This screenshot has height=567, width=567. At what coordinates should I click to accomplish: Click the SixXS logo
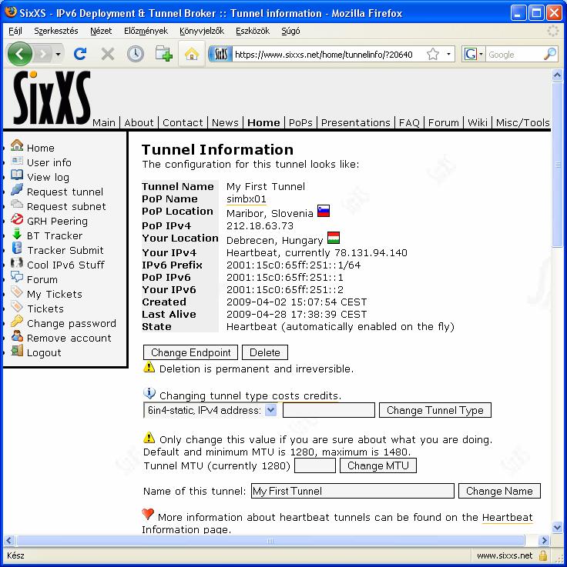click(x=52, y=98)
